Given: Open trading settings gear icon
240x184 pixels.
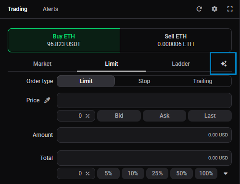Looking at the screenshot, I should (215, 9).
